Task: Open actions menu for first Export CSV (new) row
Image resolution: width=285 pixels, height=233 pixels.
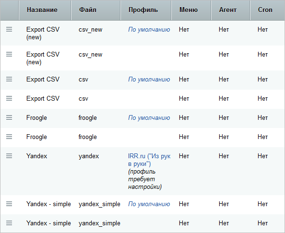Action: [9, 29]
